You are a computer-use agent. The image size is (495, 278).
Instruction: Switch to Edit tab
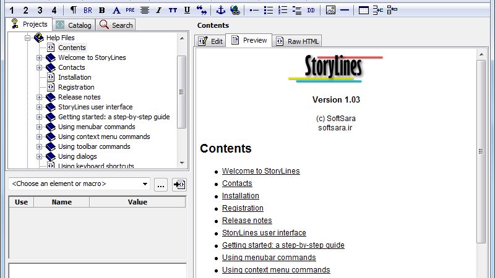(x=210, y=41)
